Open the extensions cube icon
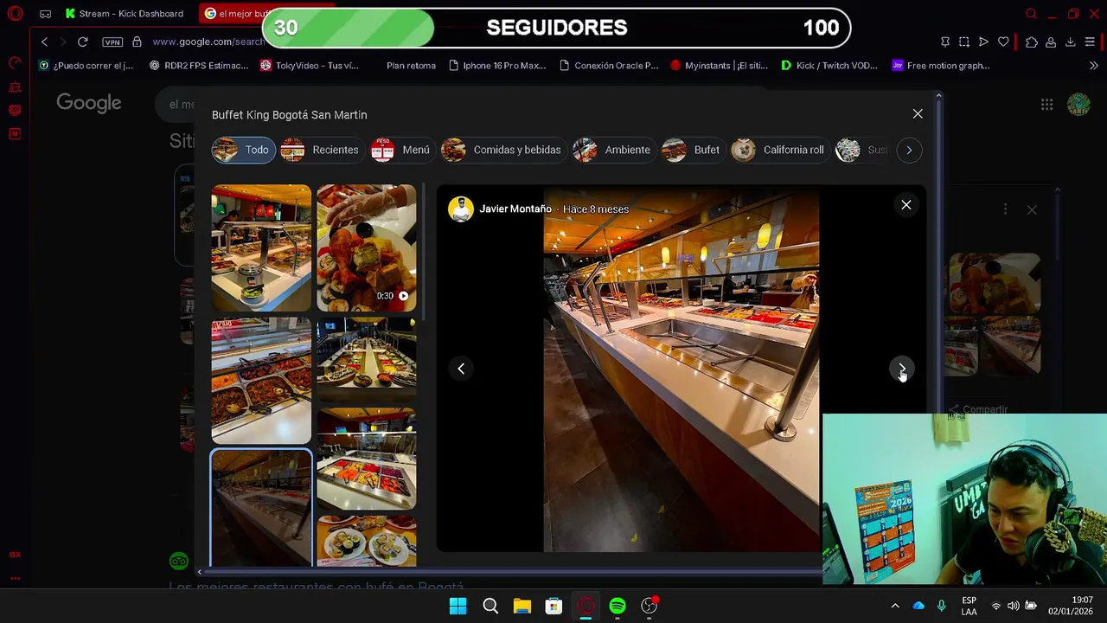The height and width of the screenshot is (623, 1107). (x=1032, y=42)
